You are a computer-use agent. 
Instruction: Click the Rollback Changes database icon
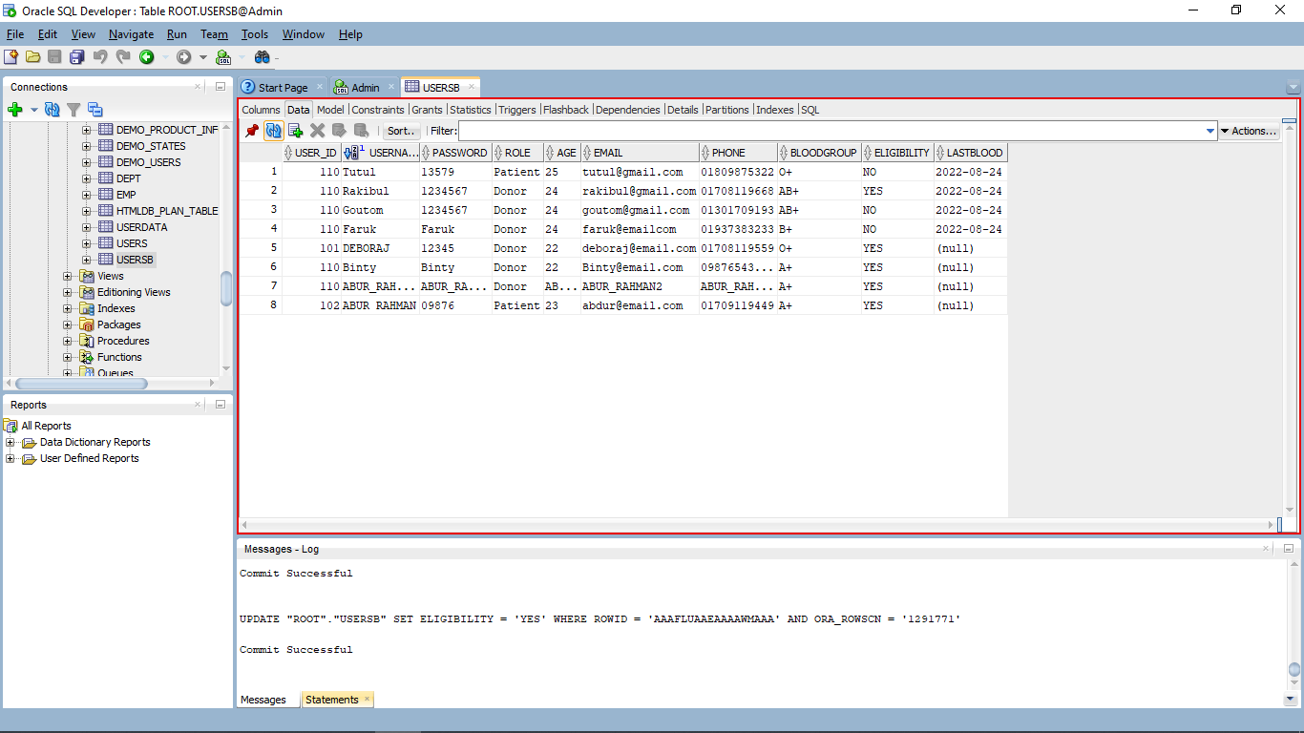point(362,131)
